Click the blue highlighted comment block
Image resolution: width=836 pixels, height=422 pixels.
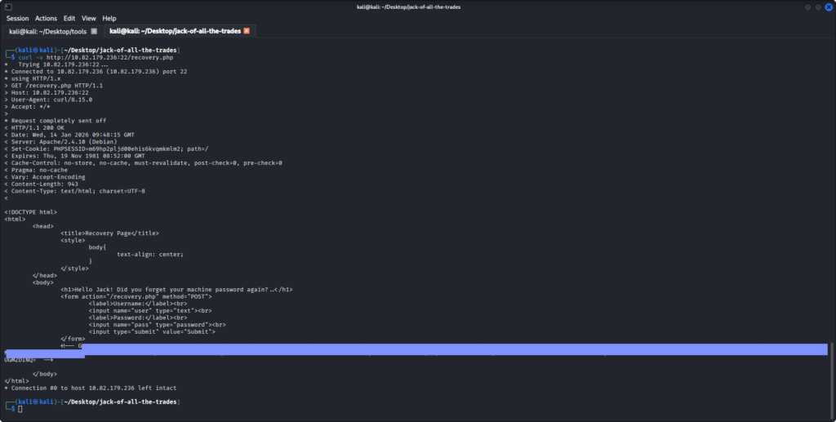click(x=449, y=349)
